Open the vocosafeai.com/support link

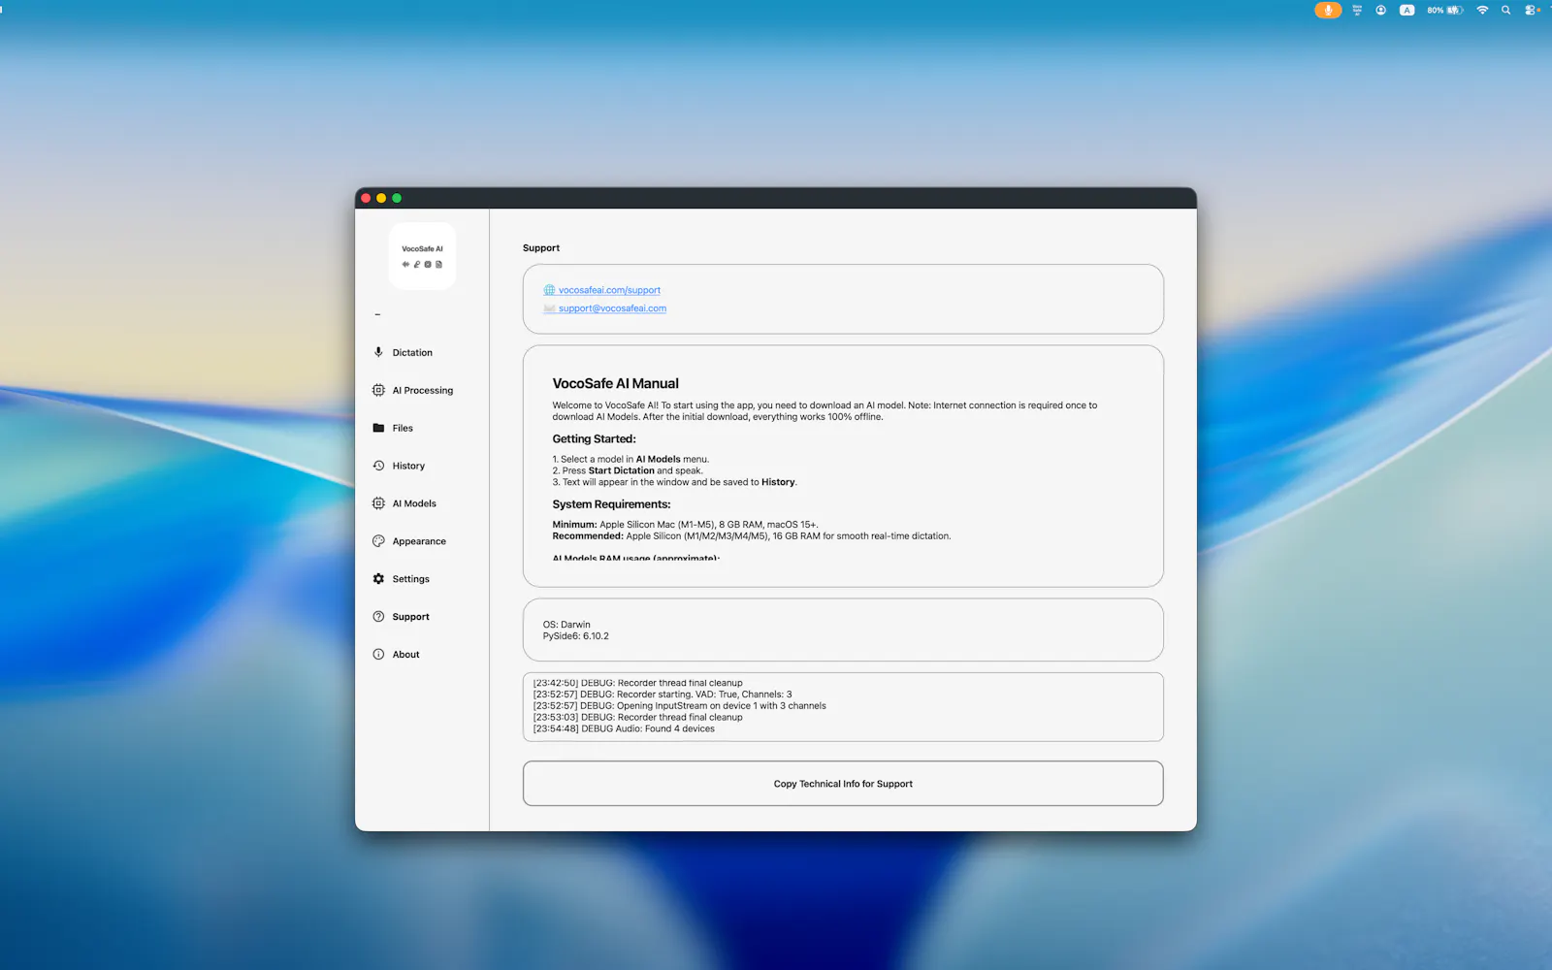pos(609,290)
